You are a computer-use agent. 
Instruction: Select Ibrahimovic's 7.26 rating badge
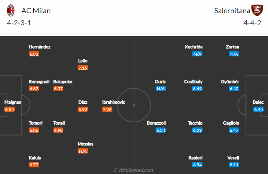point(107,109)
